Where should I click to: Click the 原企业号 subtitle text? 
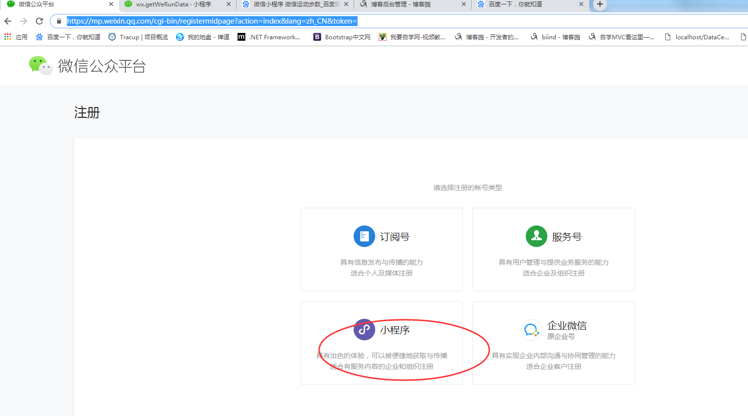561,336
